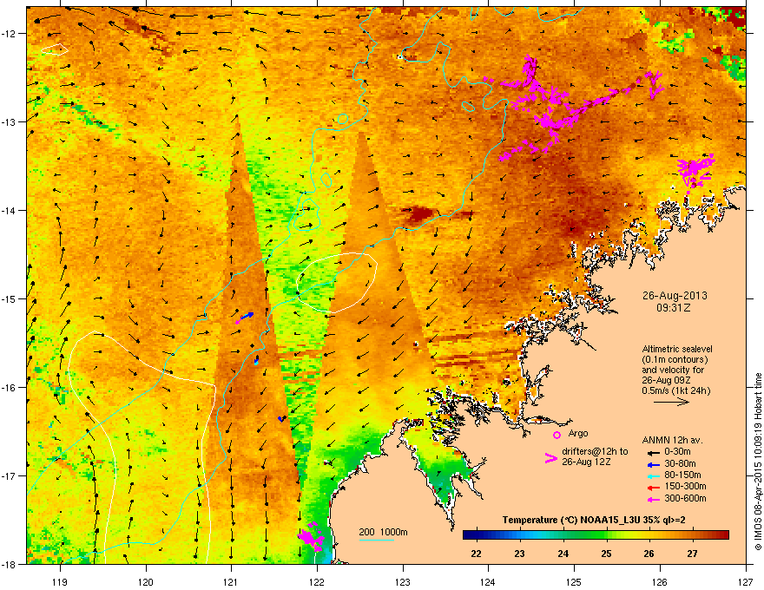Click the Temperature NOAA15_L3U colorbar title
This screenshot has width=764, height=590.
594,520
